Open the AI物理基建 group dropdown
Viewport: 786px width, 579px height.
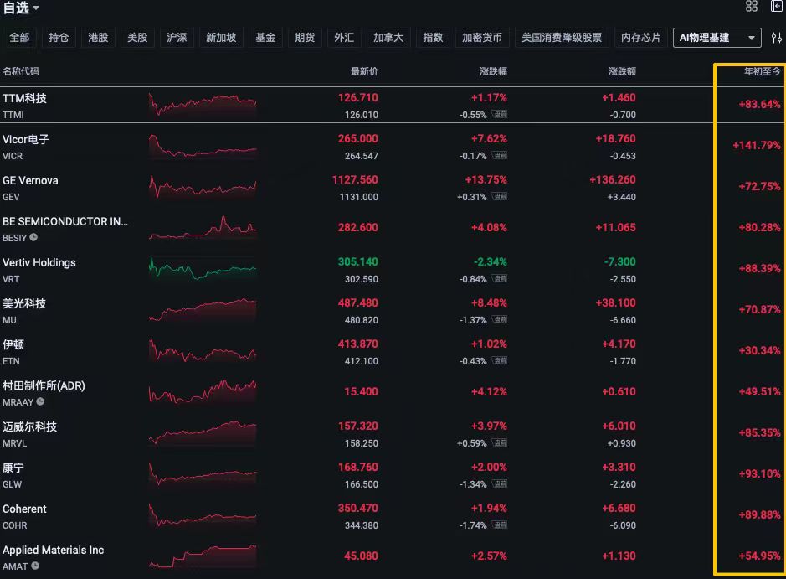(717, 38)
